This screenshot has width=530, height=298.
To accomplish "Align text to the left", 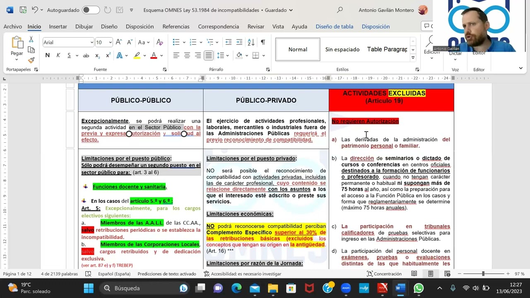I will (x=176, y=55).
